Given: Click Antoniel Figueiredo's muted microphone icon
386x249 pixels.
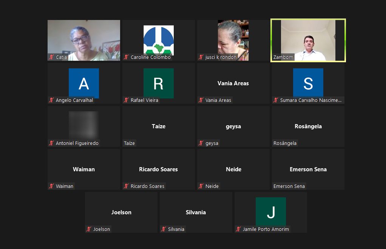Looking at the screenshot, I should pyautogui.click(x=51, y=143).
